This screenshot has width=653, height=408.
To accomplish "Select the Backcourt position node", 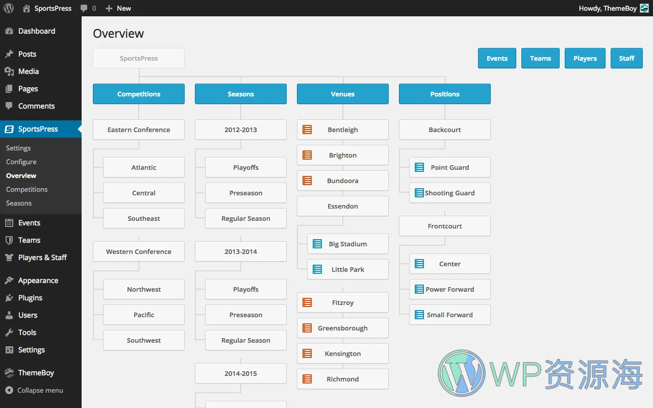I will [445, 130].
